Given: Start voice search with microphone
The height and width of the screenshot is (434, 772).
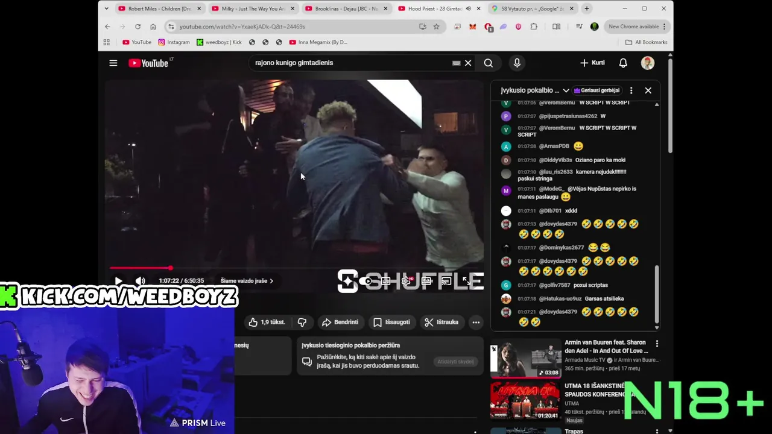Looking at the screenshot, I should [517, 63].
